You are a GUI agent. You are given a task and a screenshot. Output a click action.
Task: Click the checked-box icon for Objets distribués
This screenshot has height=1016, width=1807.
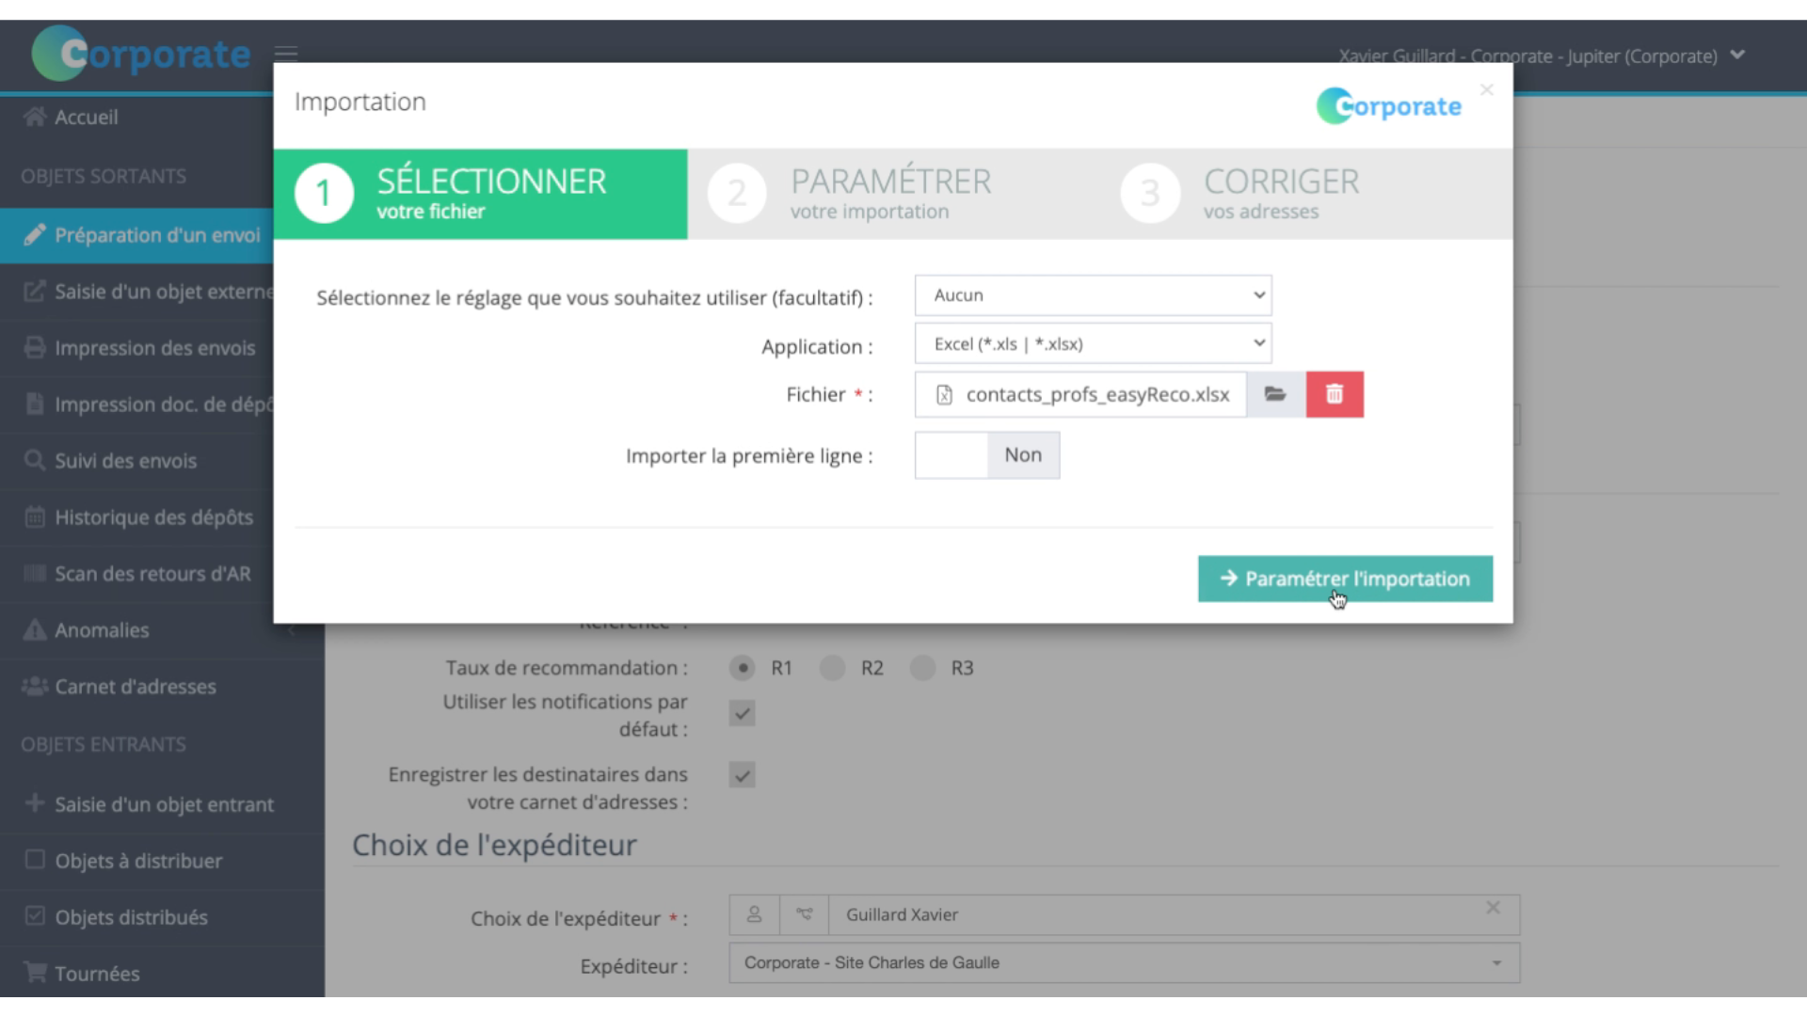(x=35, y=915)
